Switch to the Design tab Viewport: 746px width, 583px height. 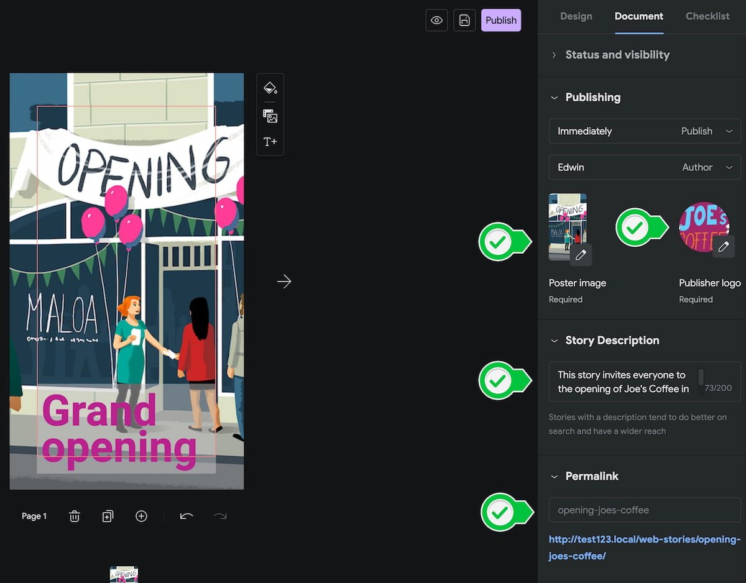click(576, 16)
